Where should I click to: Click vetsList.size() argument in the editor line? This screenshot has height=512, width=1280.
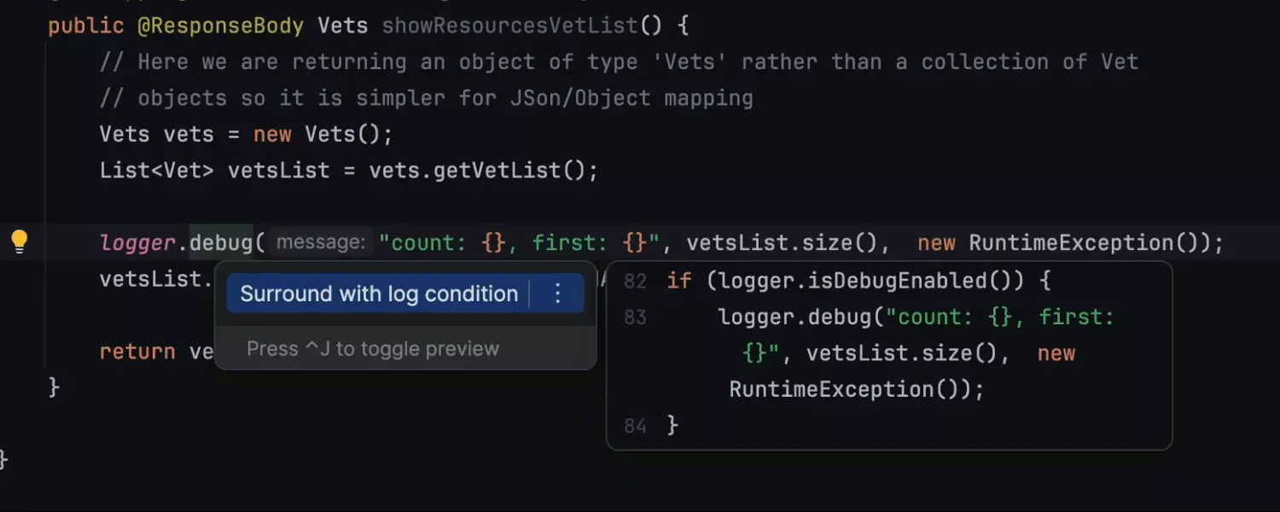point(783,243)
